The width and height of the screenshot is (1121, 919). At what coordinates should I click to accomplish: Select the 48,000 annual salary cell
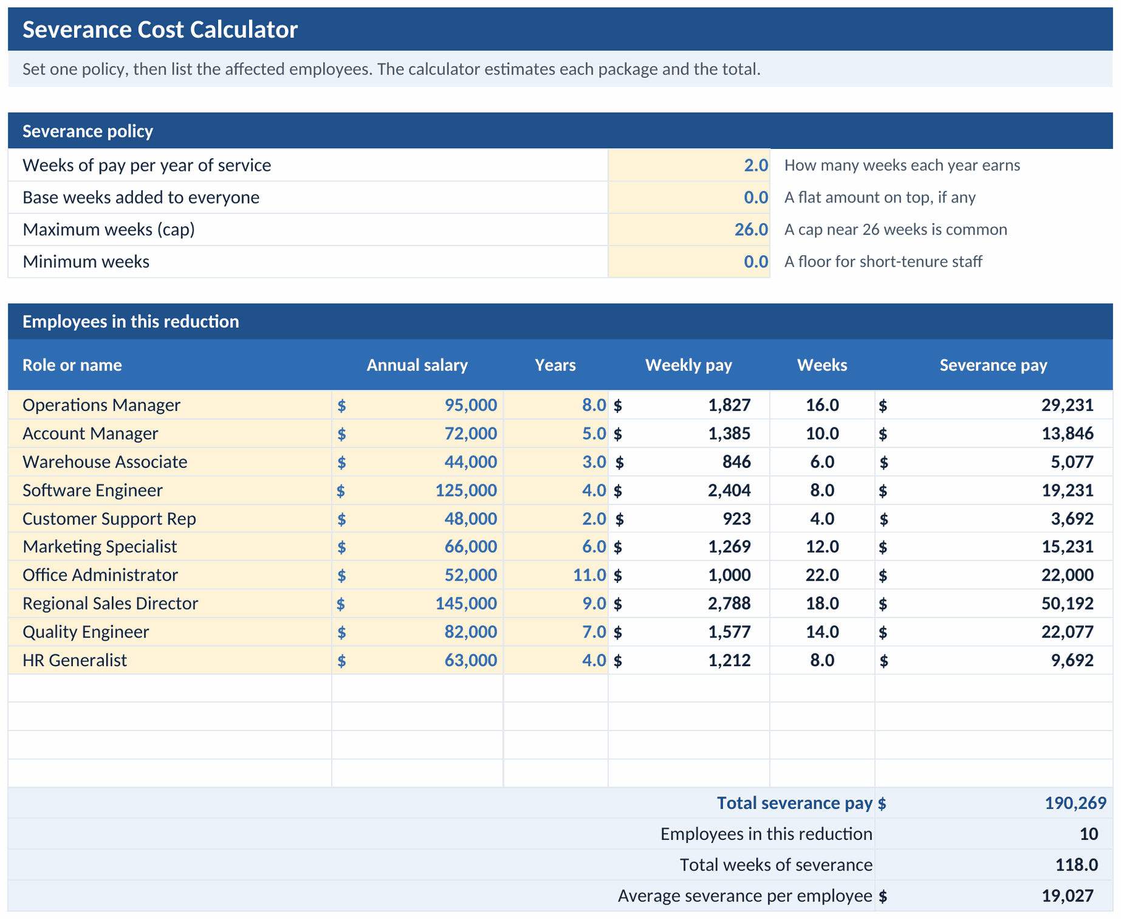pyautogui.click(x=417, y=518)
